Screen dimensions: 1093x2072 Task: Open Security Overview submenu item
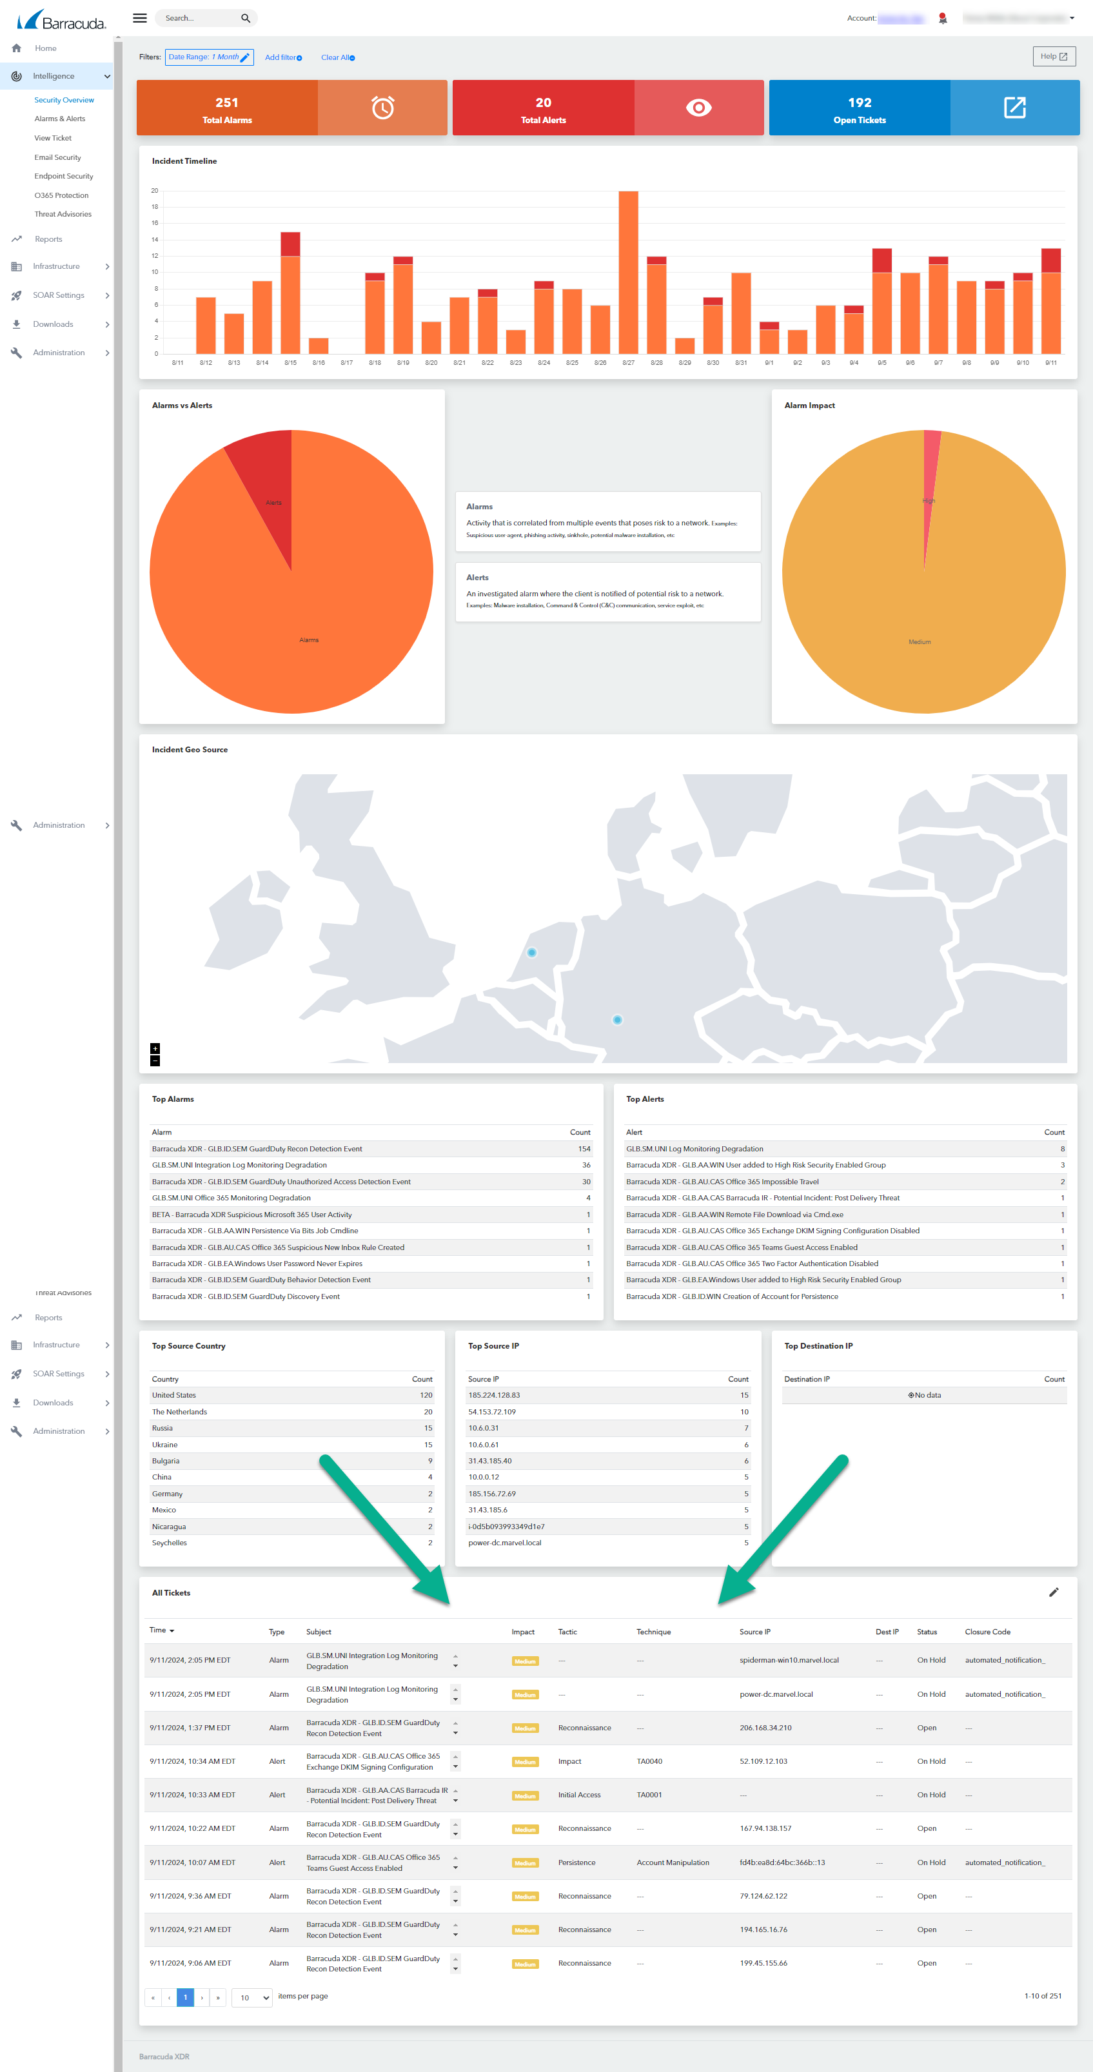64,100
